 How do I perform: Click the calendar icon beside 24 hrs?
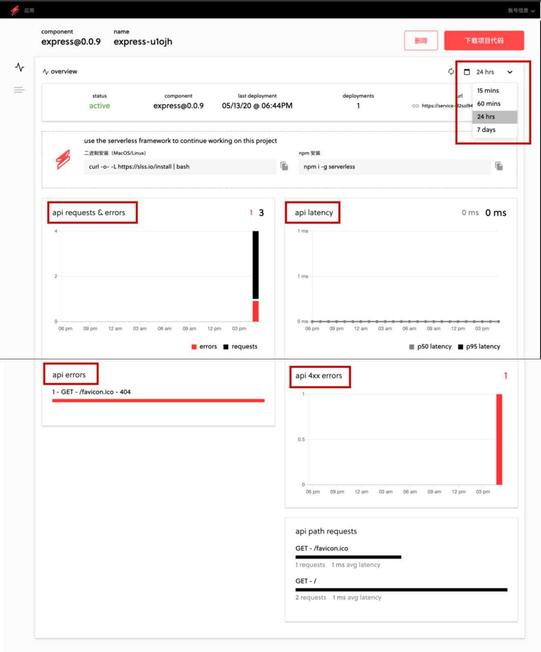coord(467,72)
